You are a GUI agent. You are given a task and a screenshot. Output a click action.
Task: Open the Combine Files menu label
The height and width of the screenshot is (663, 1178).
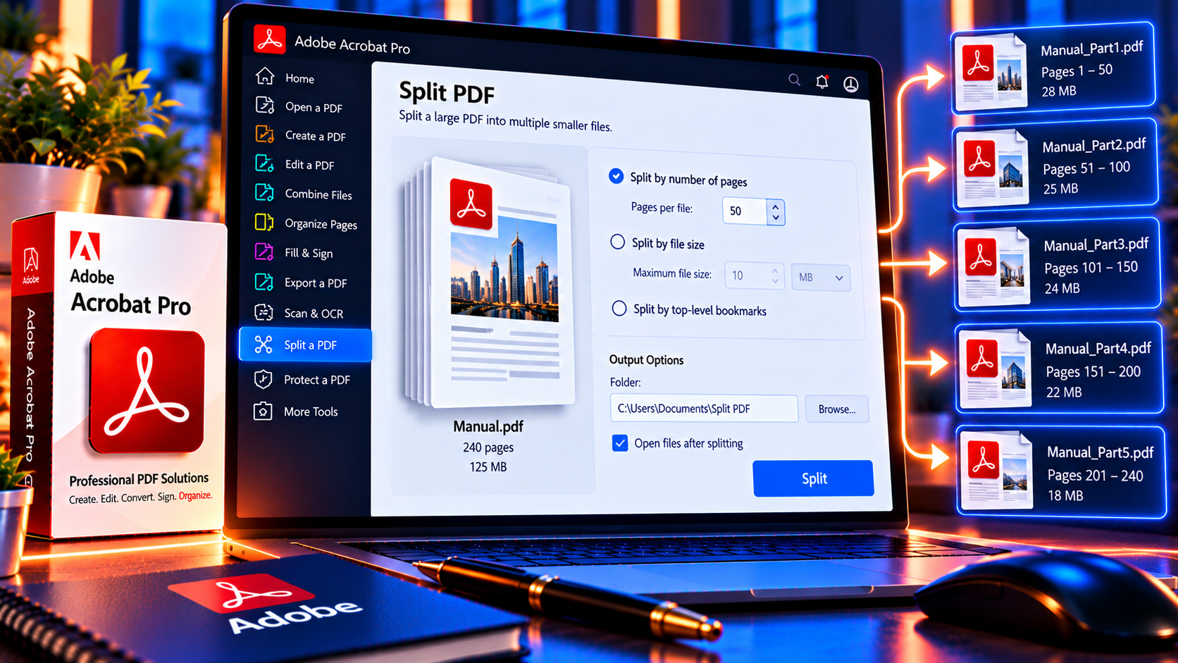point(318,194)
